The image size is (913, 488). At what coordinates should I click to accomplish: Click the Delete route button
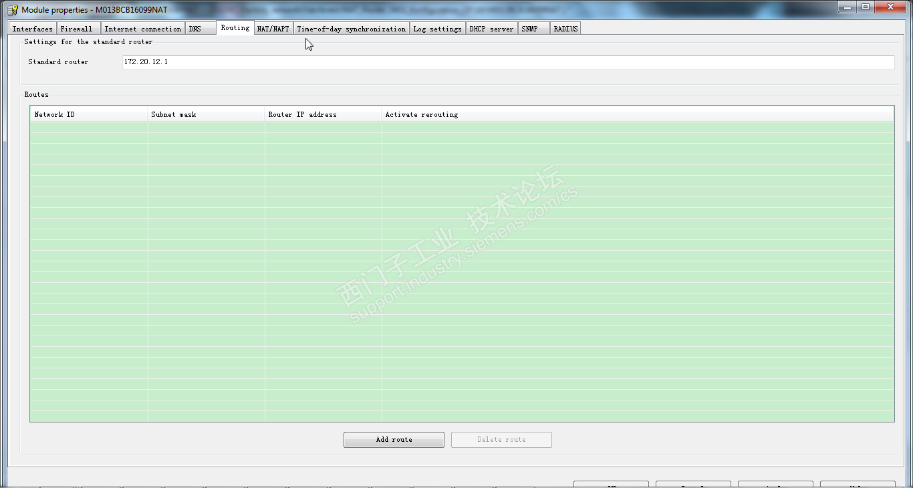[x=501, y=440]
